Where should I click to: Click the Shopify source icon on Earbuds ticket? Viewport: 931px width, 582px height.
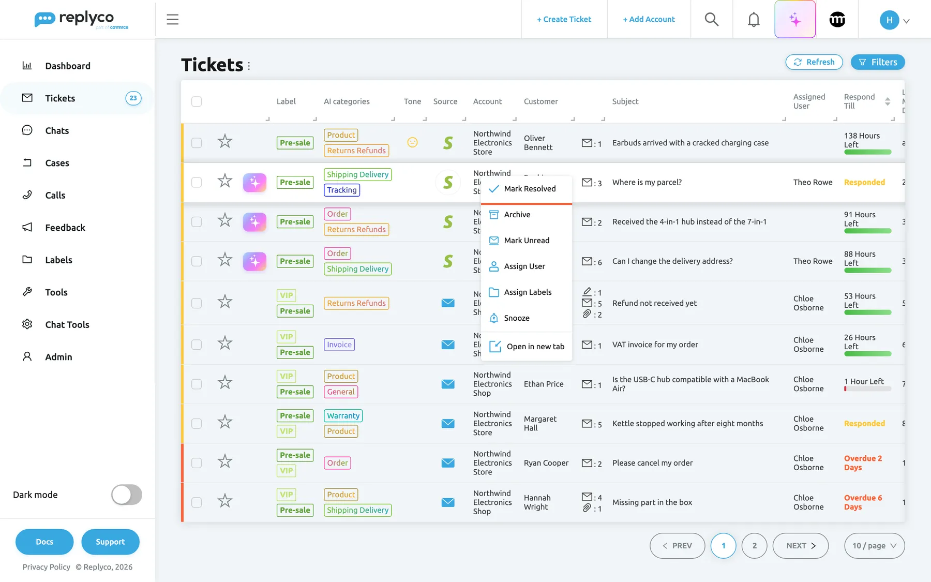[x=448, y=143]
